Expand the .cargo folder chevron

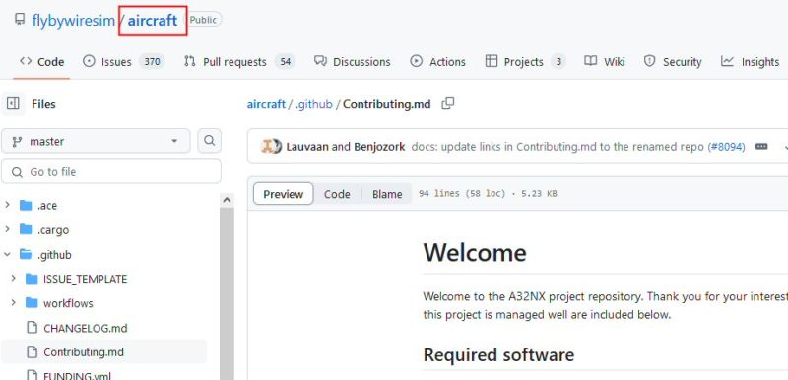tap(7, 230)
